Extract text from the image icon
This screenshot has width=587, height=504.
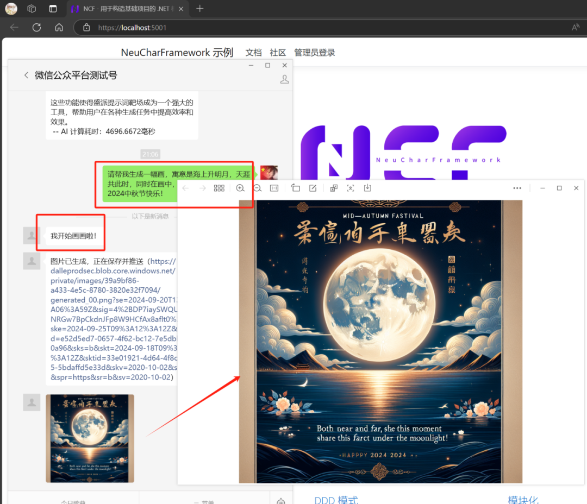click(351, 188)
